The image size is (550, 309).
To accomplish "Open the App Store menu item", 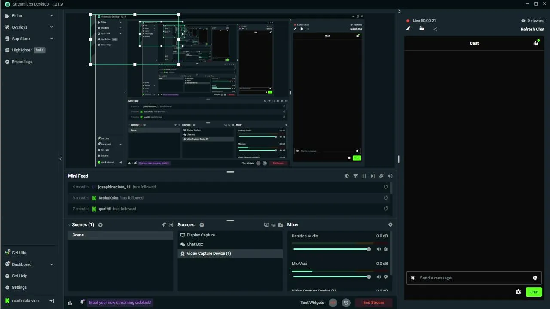I will pos(21,39).
